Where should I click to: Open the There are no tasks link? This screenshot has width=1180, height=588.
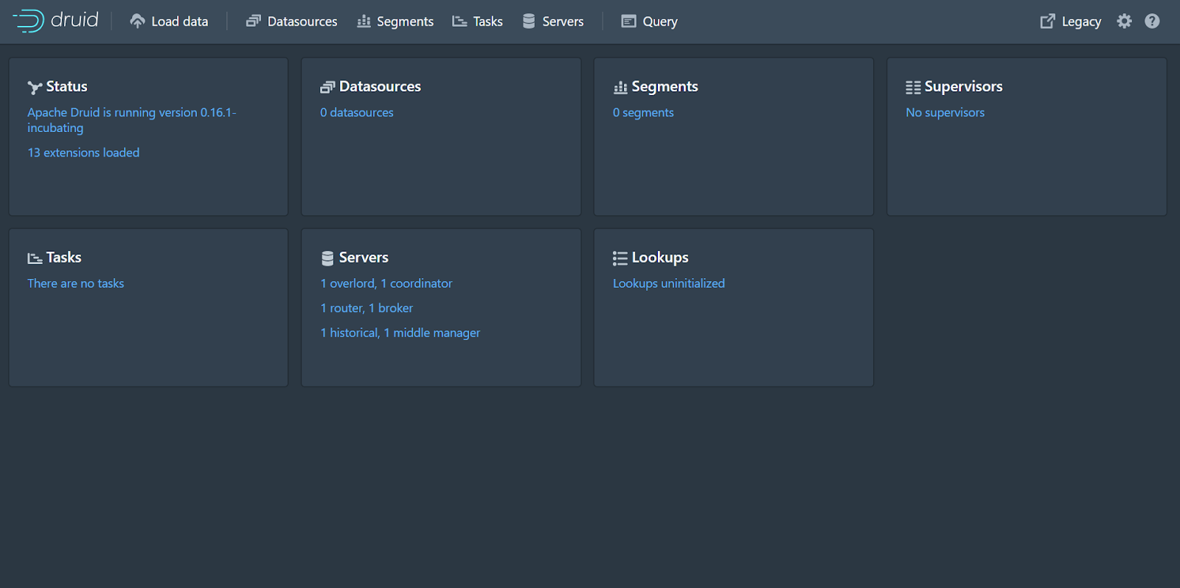click(x=76, y=283)
